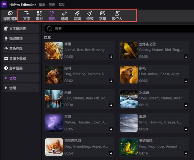Click the 金絲雀之歌 title text
This screenshot has width=194, height=160.
click(x=148, y=44)
